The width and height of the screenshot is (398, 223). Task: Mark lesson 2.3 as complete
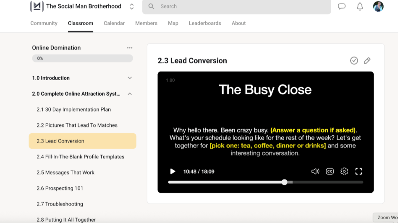point(354,61)
